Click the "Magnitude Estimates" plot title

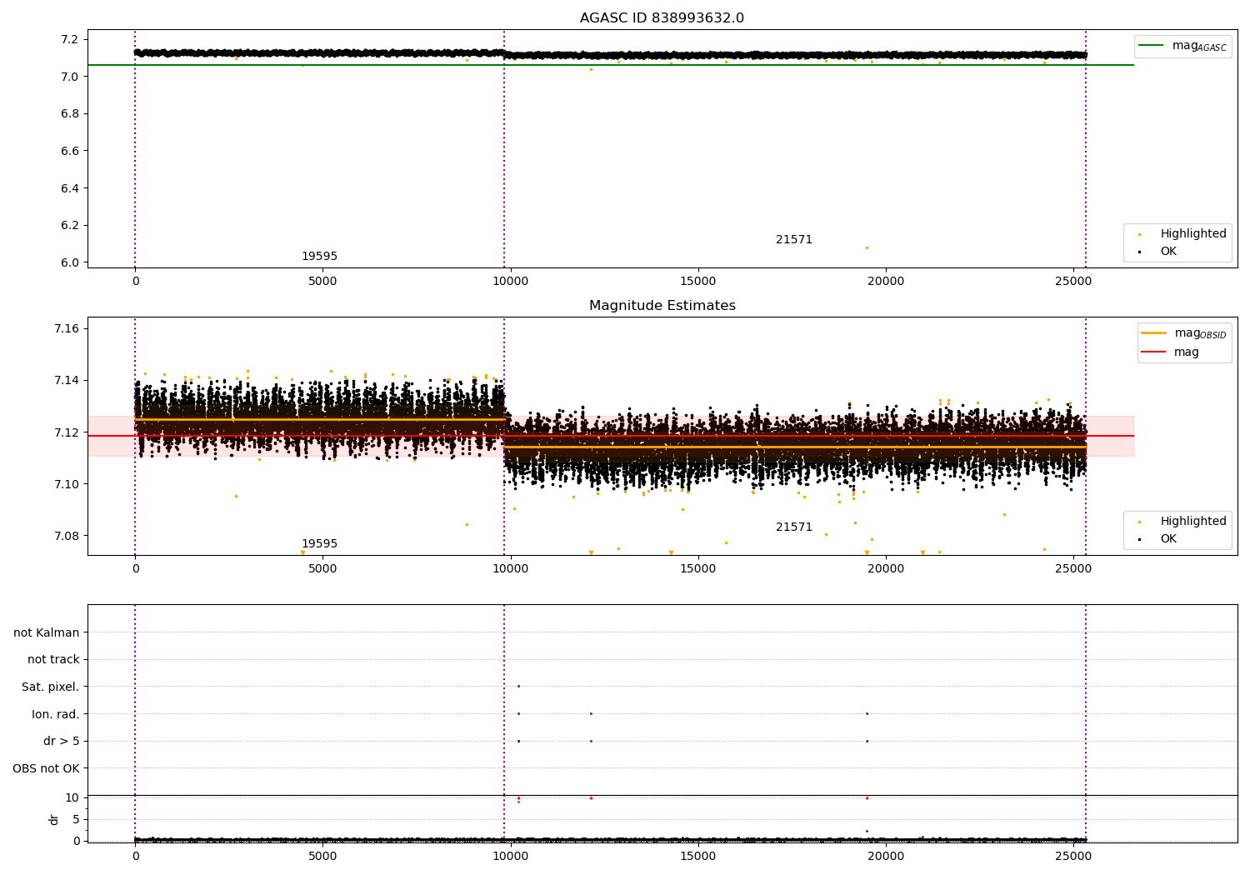click(662, 306)
